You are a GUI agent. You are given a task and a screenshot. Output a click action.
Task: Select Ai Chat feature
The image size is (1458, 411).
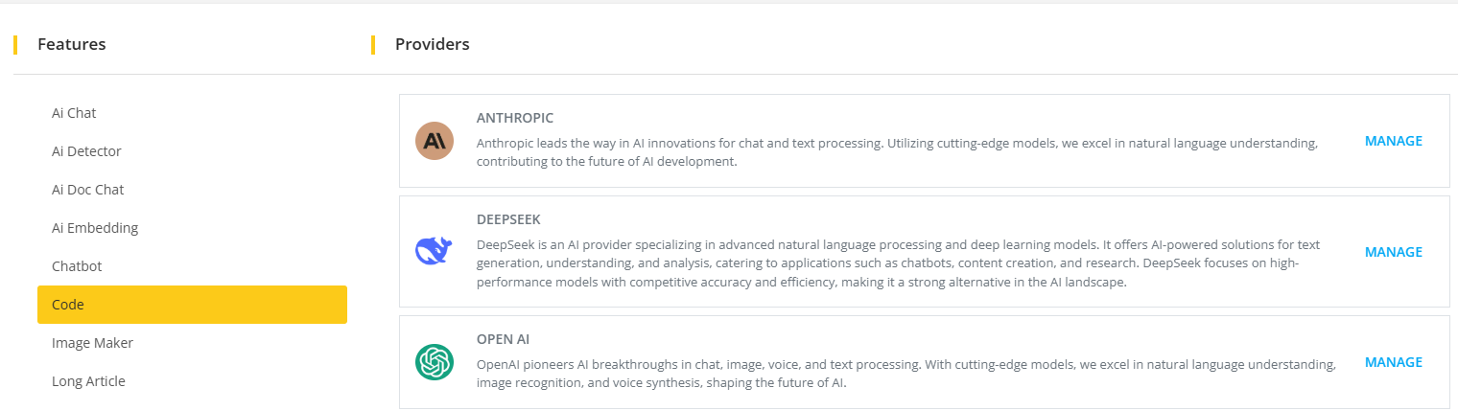(74, 113)
